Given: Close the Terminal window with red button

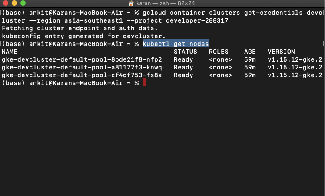Looking at the screenshot, I should click(5, 3).
